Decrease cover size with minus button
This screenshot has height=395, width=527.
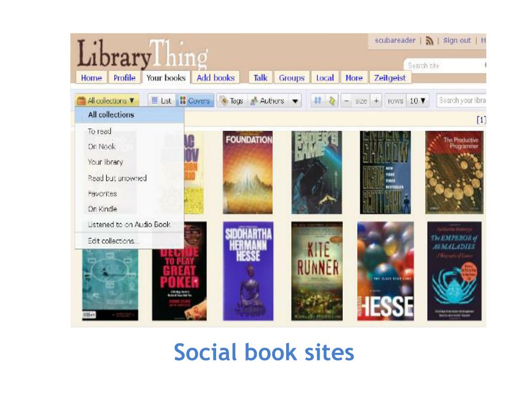346,101
